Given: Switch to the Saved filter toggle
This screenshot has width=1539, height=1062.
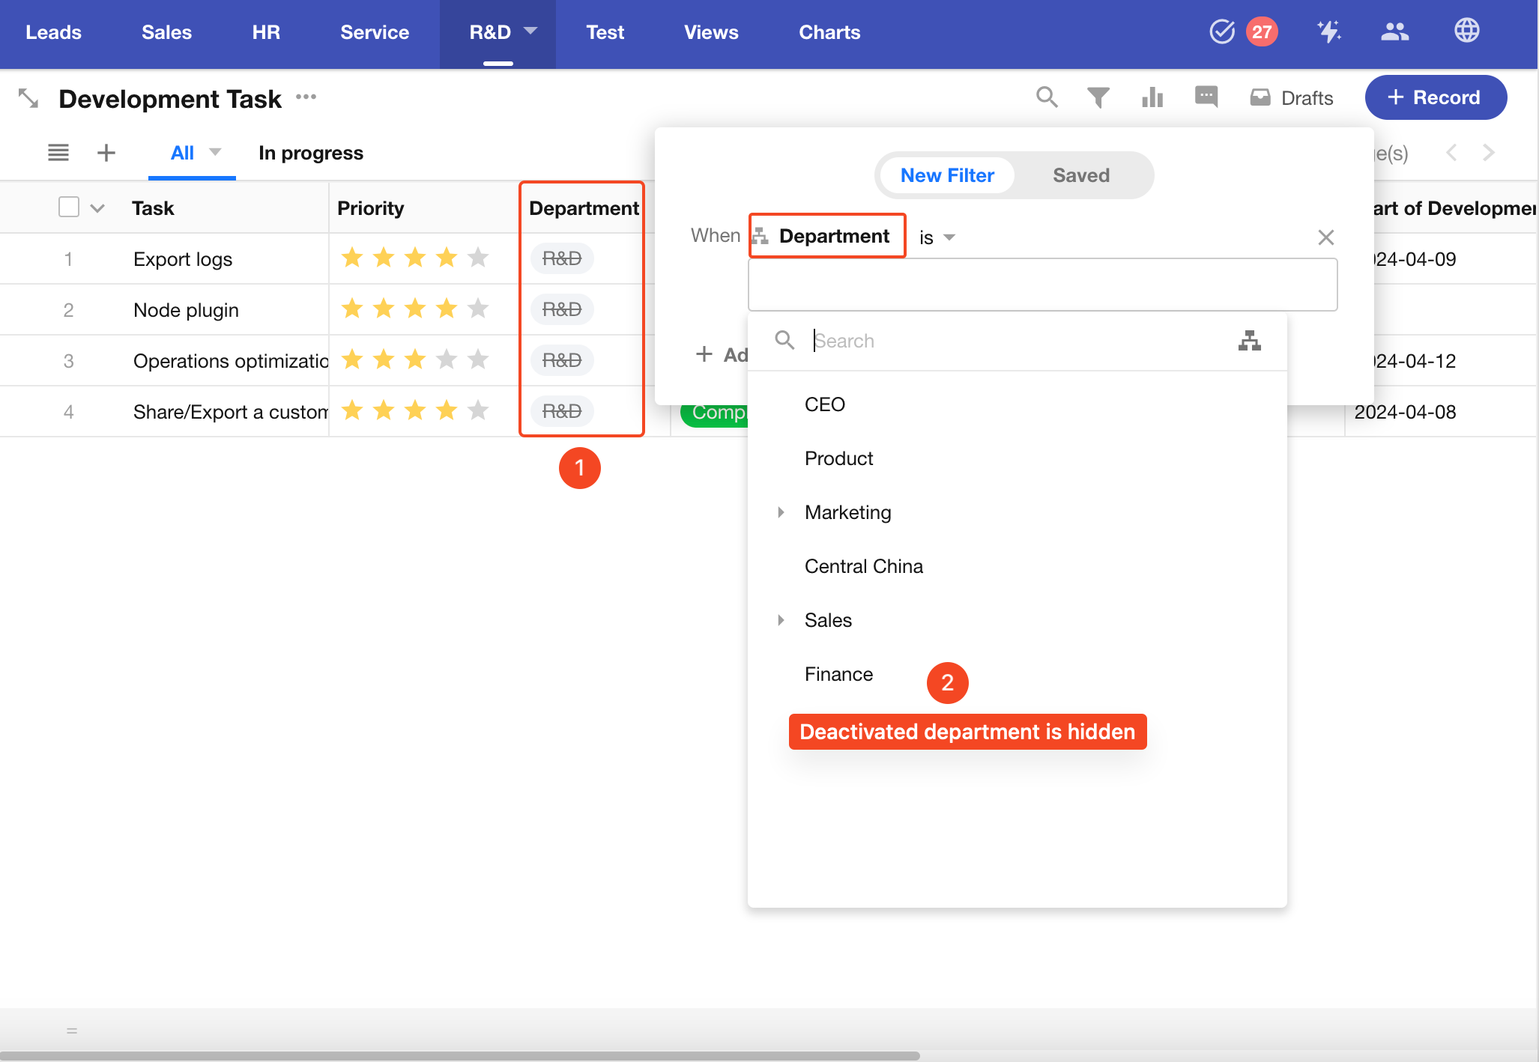Looking at the screenshot, I should coord(1080,175).
